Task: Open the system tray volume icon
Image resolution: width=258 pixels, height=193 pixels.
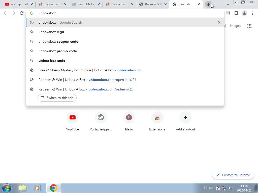Action: coord(230,188)
